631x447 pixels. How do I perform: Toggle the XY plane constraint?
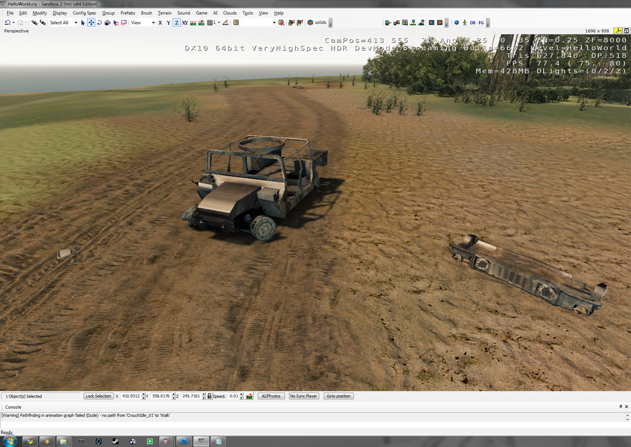pyautogui.click(x=185, y=23)
